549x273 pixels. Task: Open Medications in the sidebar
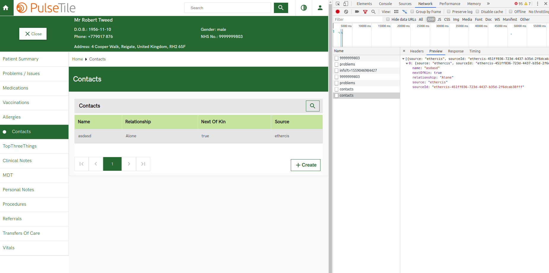click(x=34, y=88)
